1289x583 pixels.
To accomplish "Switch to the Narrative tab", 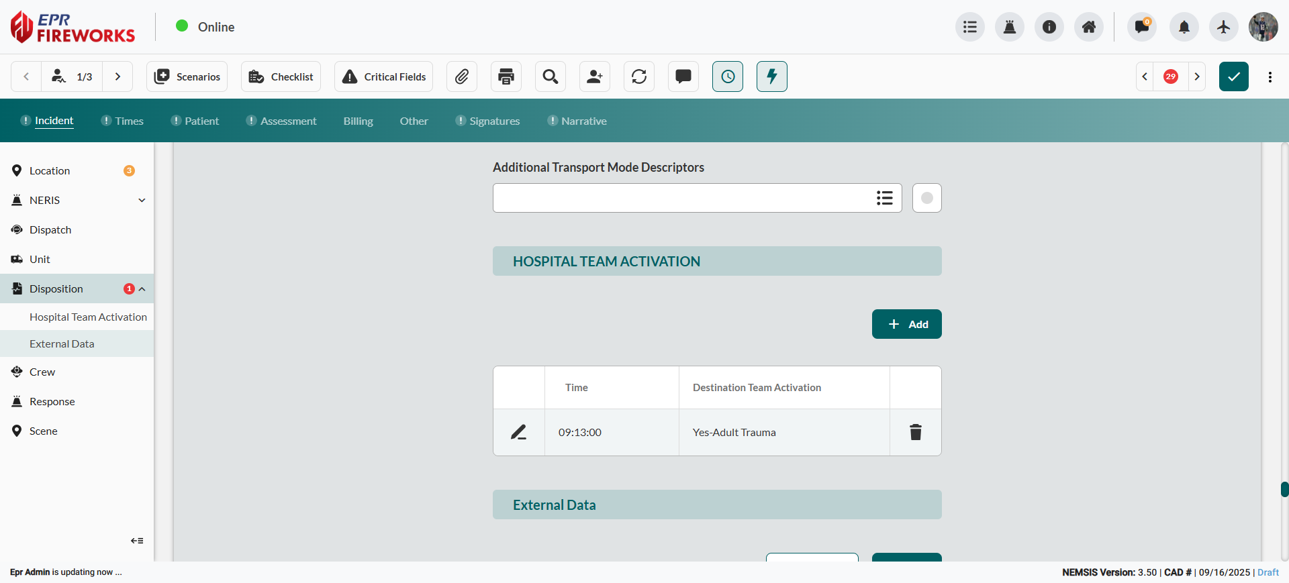I will [583, 121].
